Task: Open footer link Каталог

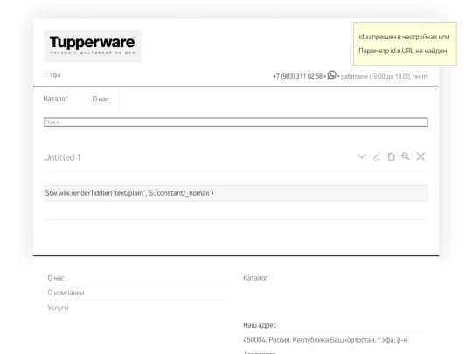Action: tap(255, 278)
